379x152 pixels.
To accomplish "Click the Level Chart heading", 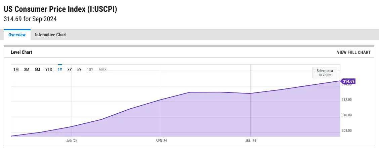I will pos(22,52).
